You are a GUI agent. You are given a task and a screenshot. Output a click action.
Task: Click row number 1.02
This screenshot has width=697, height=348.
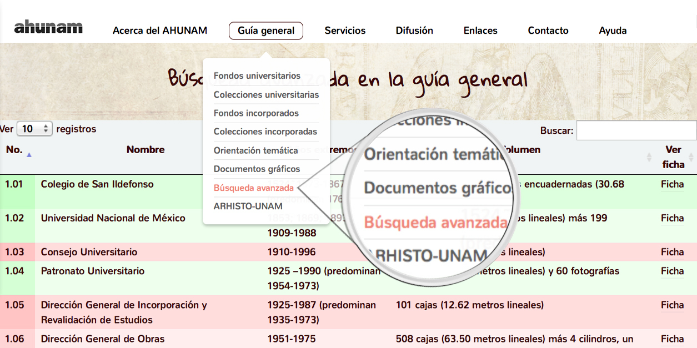tap(14, 218)
